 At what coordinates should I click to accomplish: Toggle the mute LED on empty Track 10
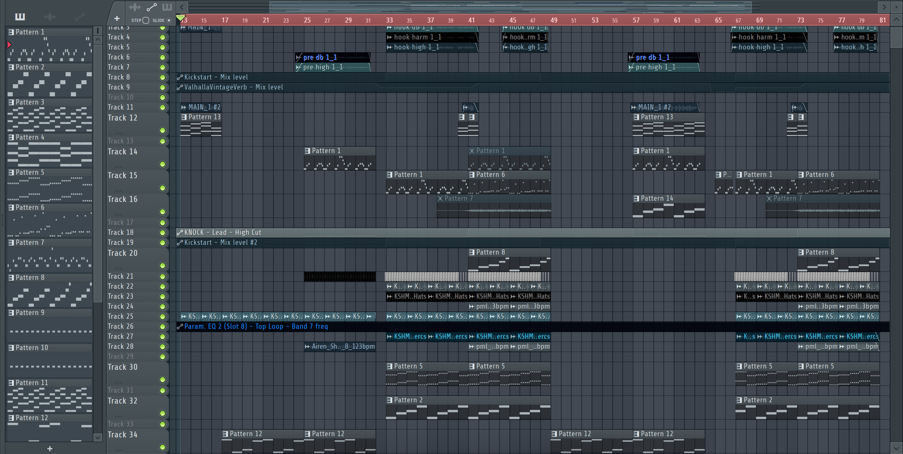162,97
